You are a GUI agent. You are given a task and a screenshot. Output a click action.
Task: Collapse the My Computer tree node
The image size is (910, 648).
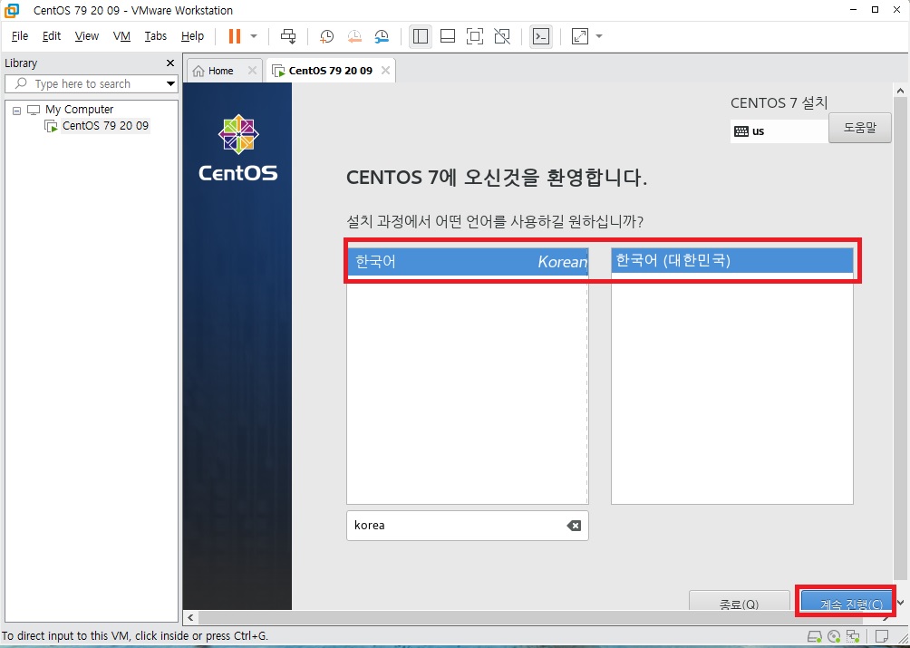click(17, 111)
